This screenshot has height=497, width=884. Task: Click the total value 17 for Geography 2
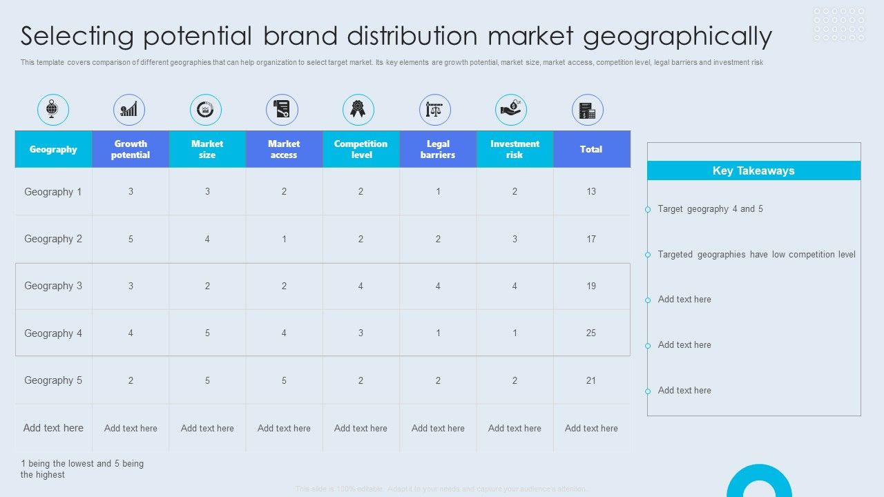(591, 239)
